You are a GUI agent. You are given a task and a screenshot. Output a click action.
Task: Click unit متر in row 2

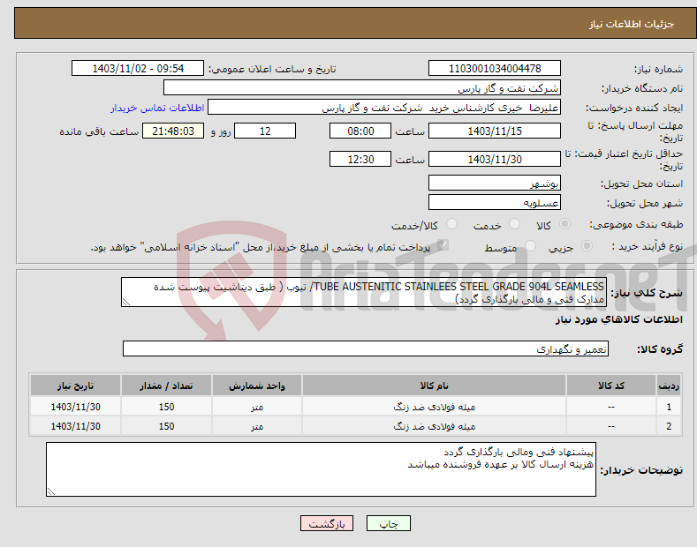coord(257,426)
